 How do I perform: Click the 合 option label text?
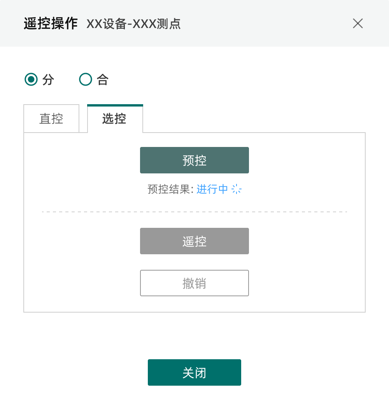click(x=103, y=80)
